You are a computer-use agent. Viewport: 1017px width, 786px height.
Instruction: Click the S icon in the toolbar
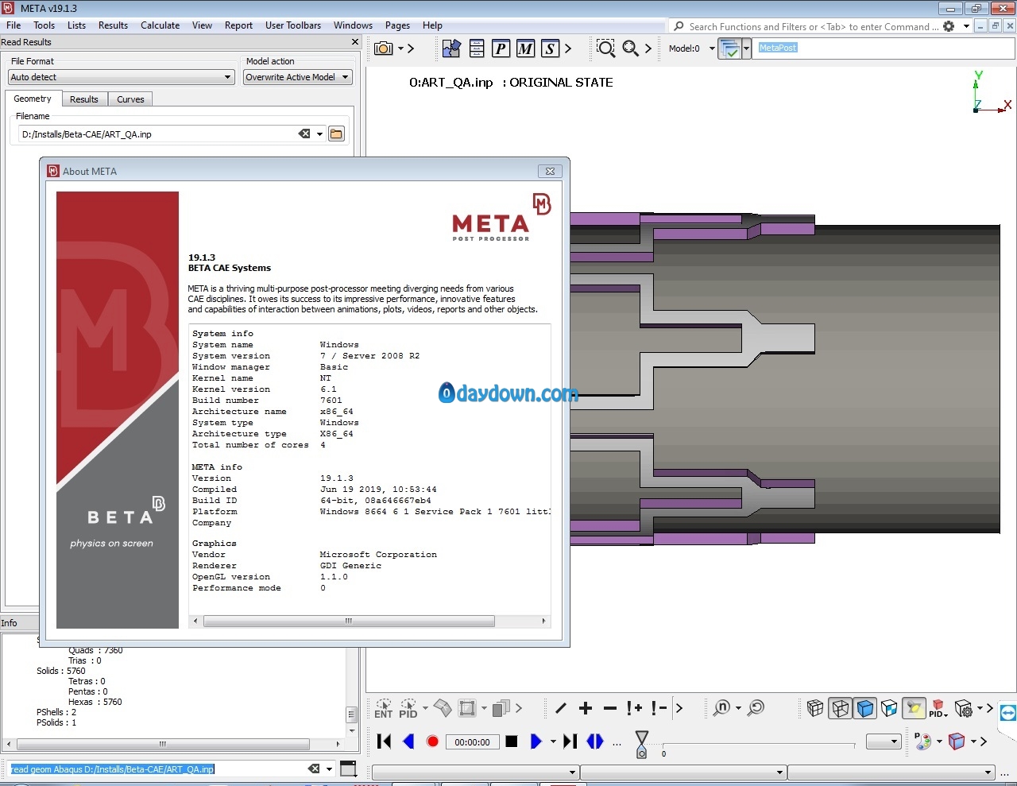coord(550,48)
